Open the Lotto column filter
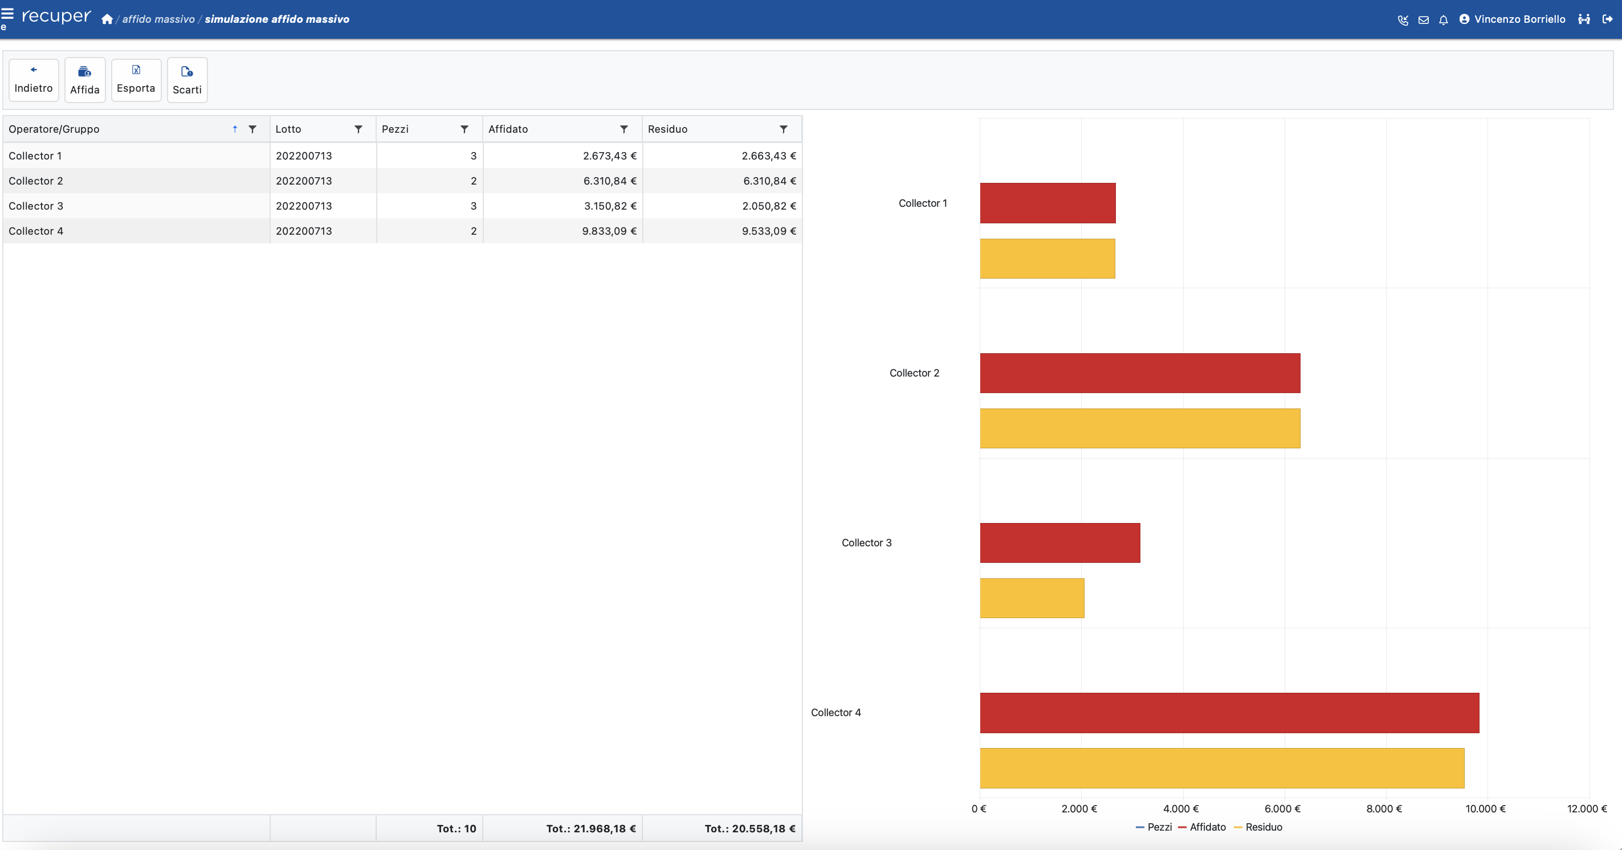This screenshot has width=1622, height=850. tap(358, 129)
